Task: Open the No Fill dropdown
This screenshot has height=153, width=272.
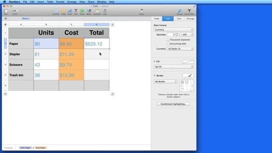Action: click(173, 67)
